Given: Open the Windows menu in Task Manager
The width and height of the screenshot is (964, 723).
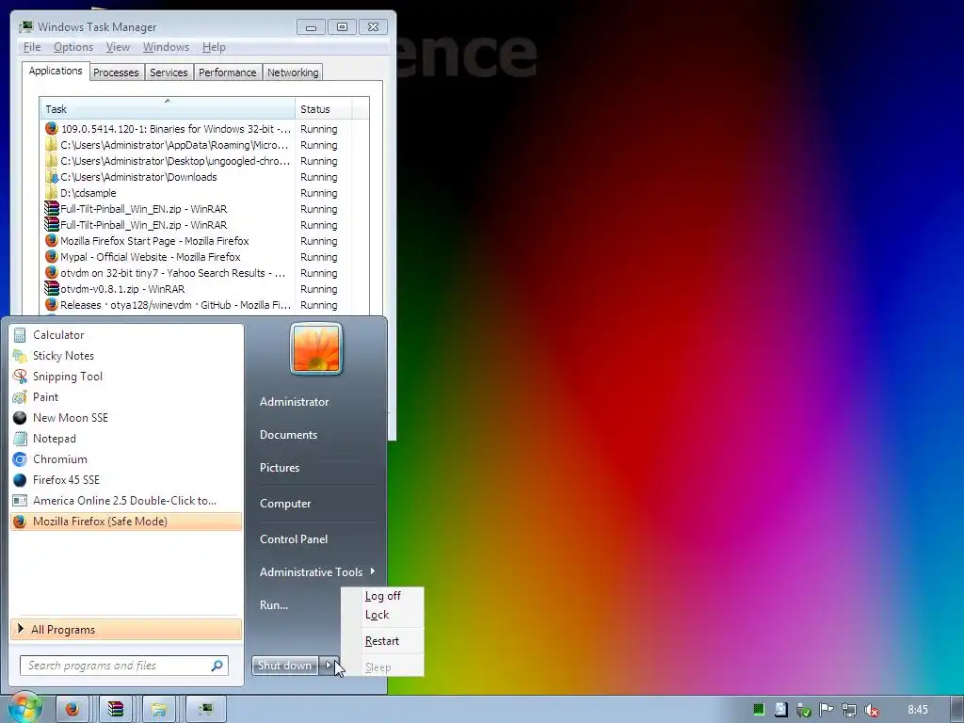Looking at the screenshot, I should [166, 47].
